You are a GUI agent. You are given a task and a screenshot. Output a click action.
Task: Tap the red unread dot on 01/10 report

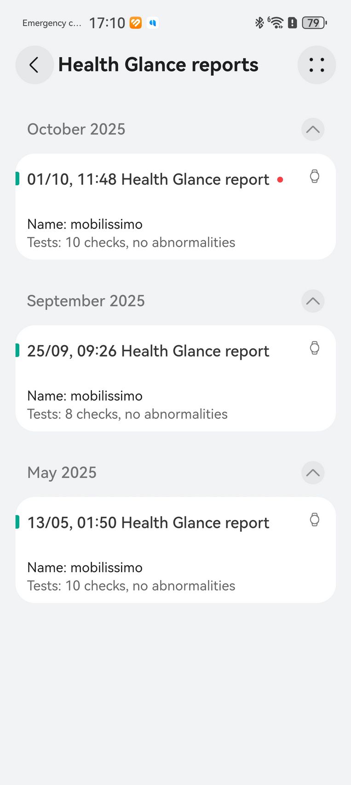coord(280,180)
